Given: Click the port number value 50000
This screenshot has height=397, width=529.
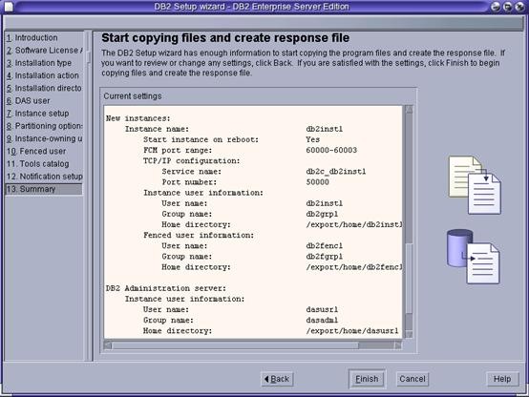Looking at the screenshot, I should (317, 182).
